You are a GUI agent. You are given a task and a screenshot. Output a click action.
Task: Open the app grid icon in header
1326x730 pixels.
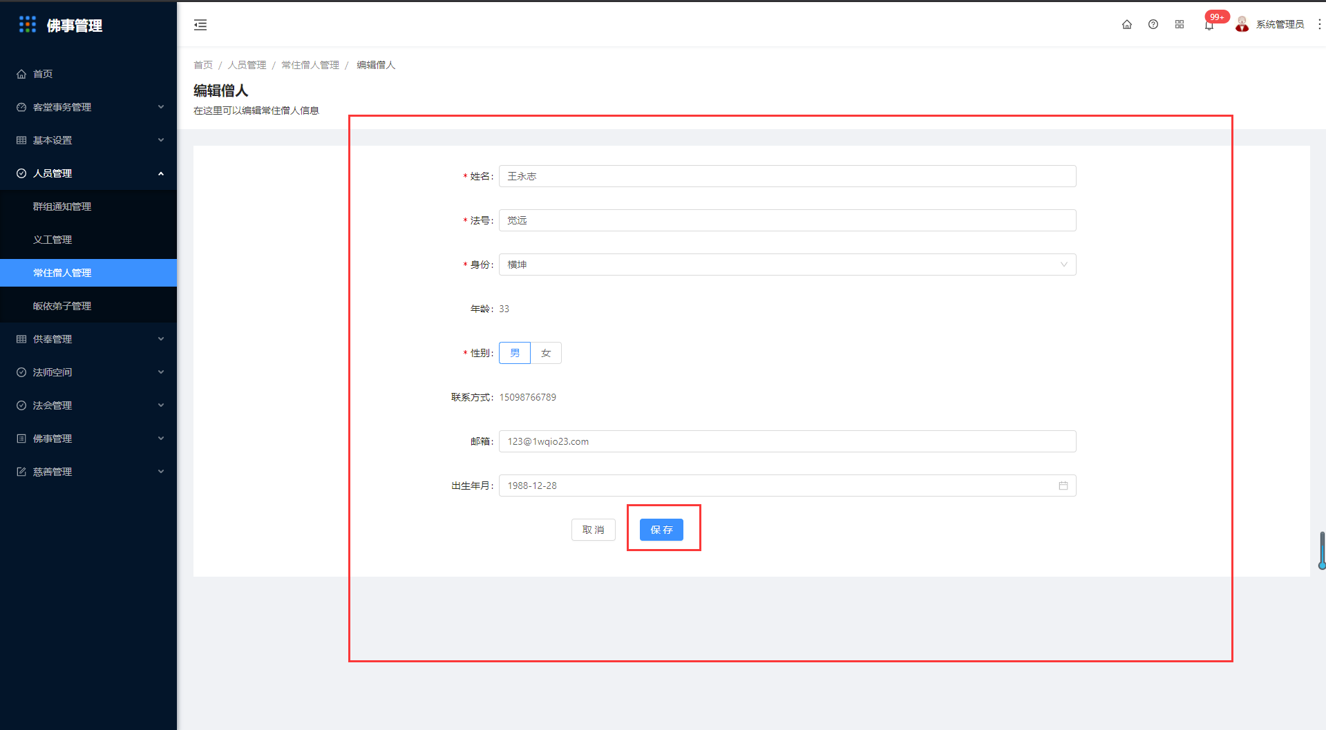[1180, 24]
